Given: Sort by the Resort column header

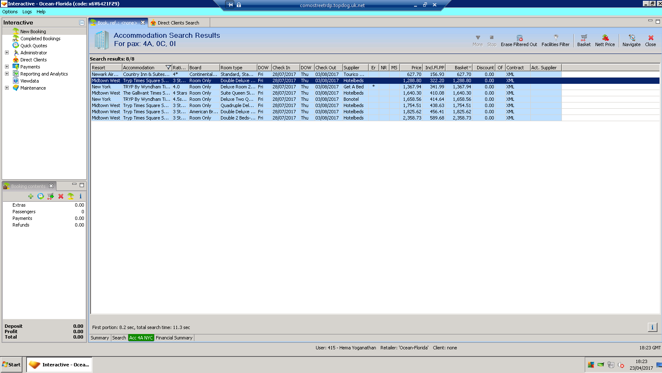Looking at the screenshot, I should point(106,68).
